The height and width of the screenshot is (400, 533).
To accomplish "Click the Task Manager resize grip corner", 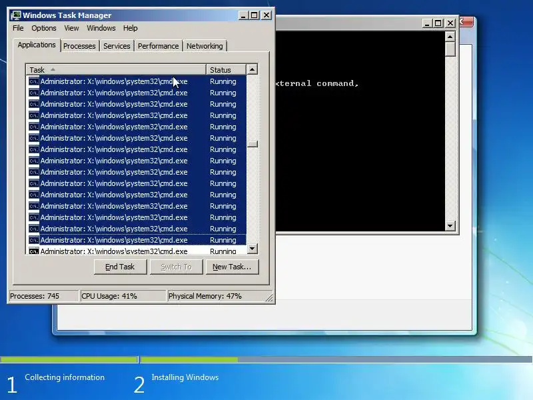I will coord(270,297).
